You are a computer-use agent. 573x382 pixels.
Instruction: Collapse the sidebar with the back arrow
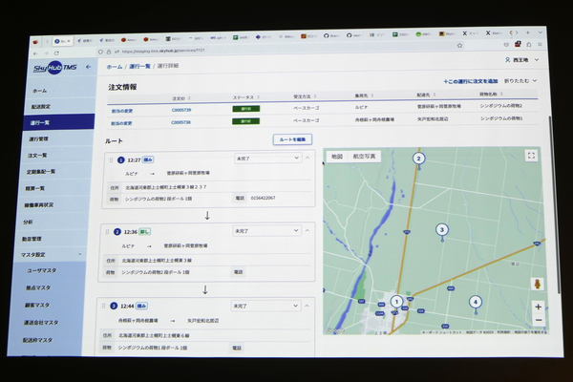[89, 68]
